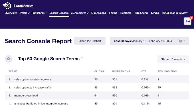Select term 'sales optinmonsters increase'
Viewport: 194px width, 107px height.
pos(33,79)
